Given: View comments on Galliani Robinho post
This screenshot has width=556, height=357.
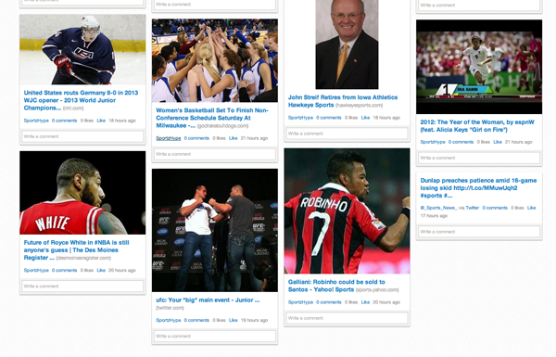Looking at the screenshot, I should (x=328, y=302).
